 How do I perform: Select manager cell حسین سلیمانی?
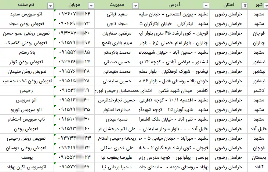[117, 81]
